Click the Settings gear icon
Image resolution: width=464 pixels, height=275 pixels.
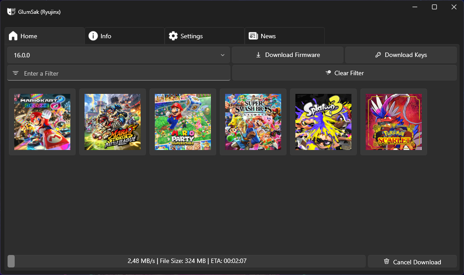(x=173, y=36)
